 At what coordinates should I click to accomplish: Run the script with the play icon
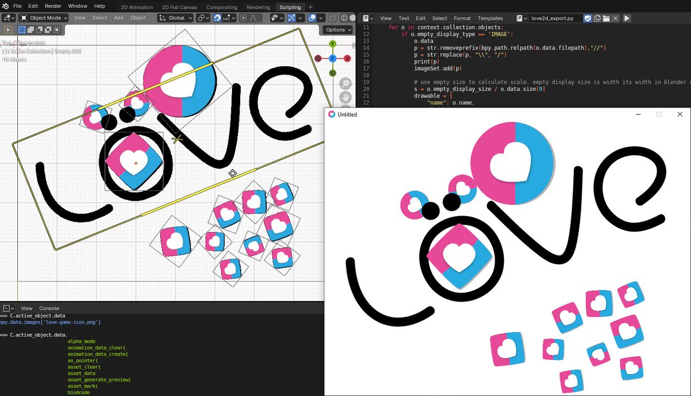[627, 18]
